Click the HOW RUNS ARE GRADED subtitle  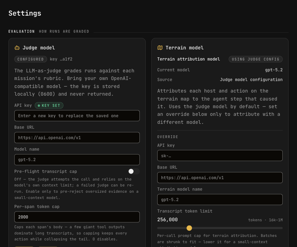pos(64,31)
